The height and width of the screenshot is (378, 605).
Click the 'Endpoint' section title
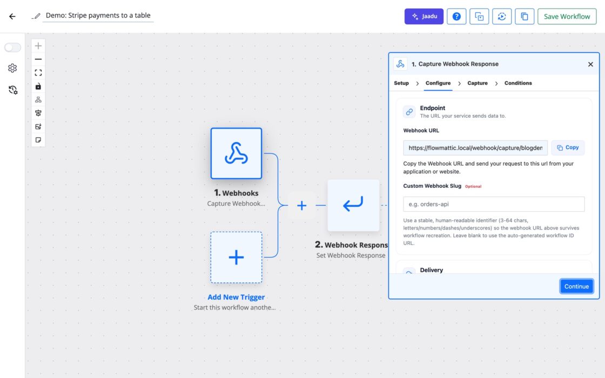[433, 108]
